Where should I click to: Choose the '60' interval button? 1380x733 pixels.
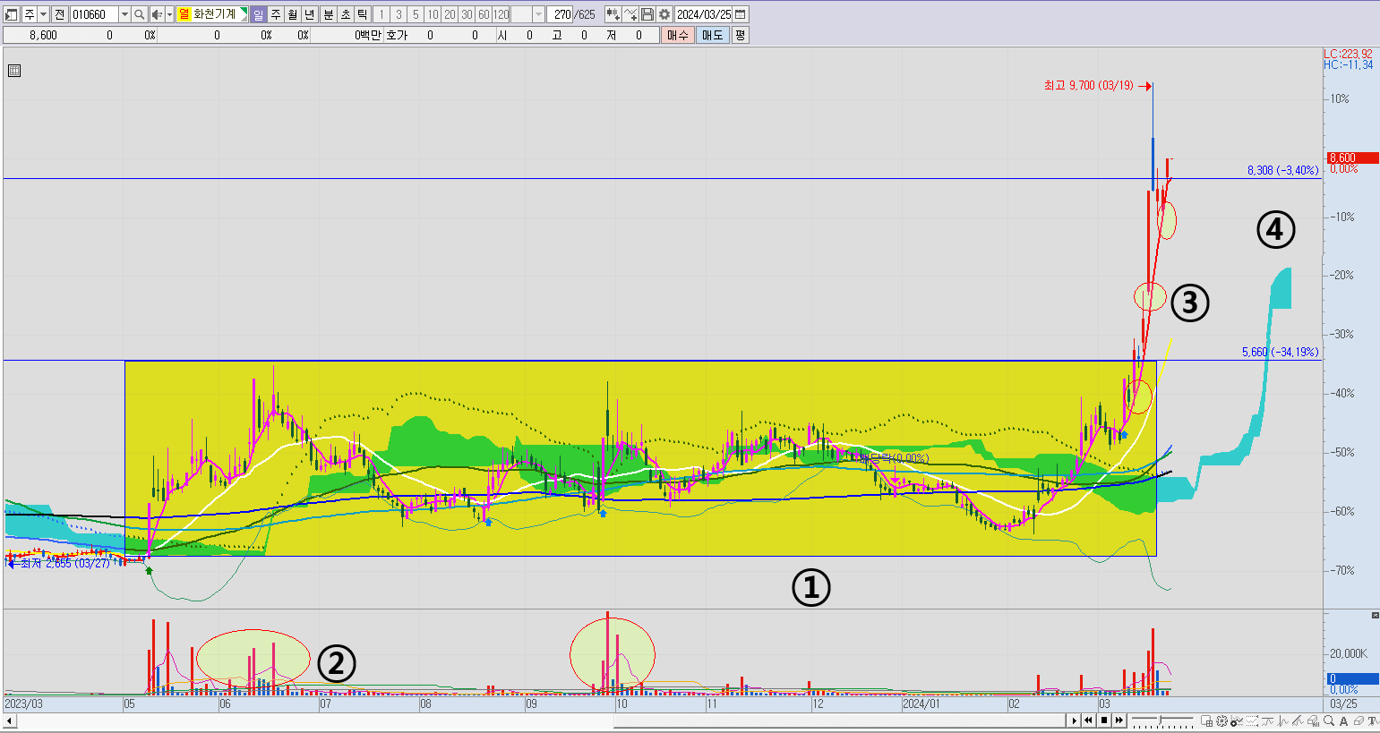484,14
